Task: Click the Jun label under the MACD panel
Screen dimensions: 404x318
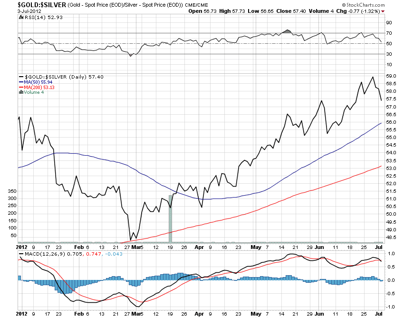Action: tap(319, 314)
